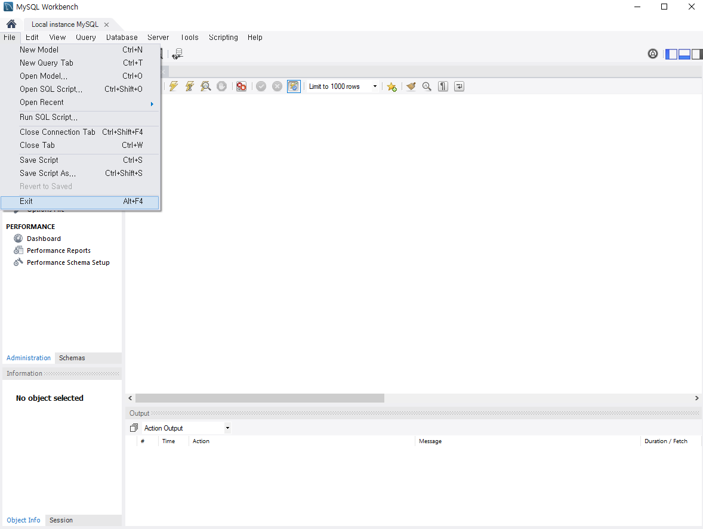Select Save Script menu entry
The width and height of the screenshot is (703, 529).
[x=81, y=160]
